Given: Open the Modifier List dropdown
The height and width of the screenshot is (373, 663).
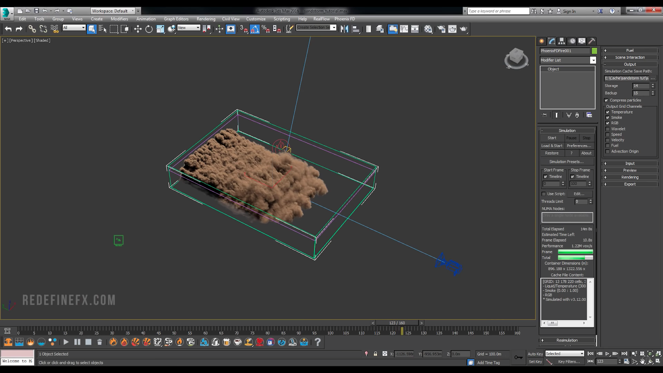Looking at the screenshot, I should (x=593, y=61).
